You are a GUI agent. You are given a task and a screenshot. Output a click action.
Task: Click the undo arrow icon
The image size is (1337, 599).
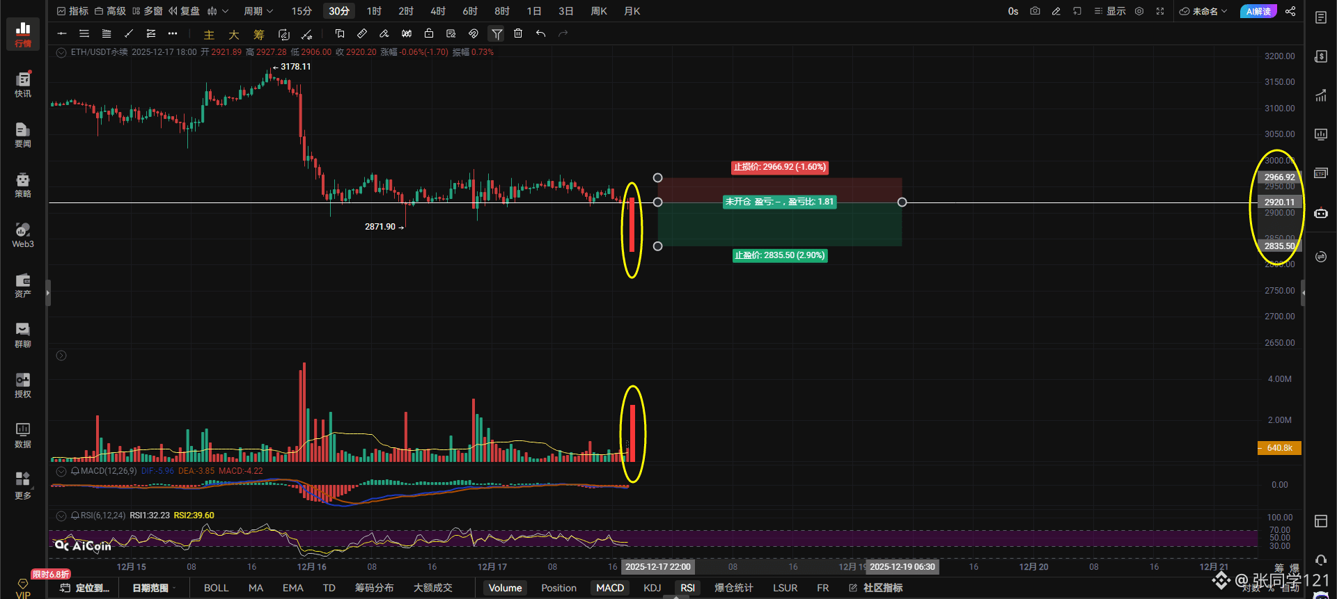540,33
